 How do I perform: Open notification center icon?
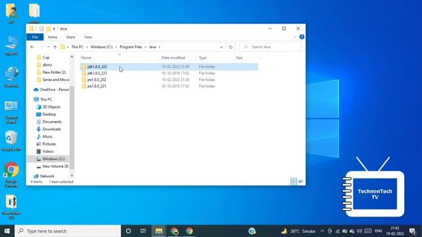[x=413, y=231]
